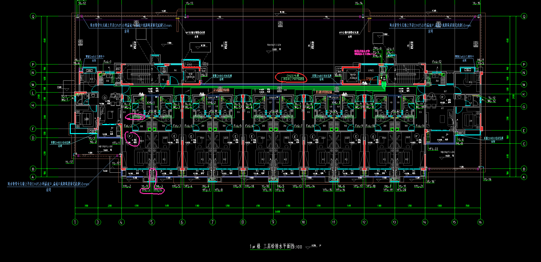This screenshot has height=262, width=541.
Task: Click the YL-16 label at lower right
Action: [487, 179]
